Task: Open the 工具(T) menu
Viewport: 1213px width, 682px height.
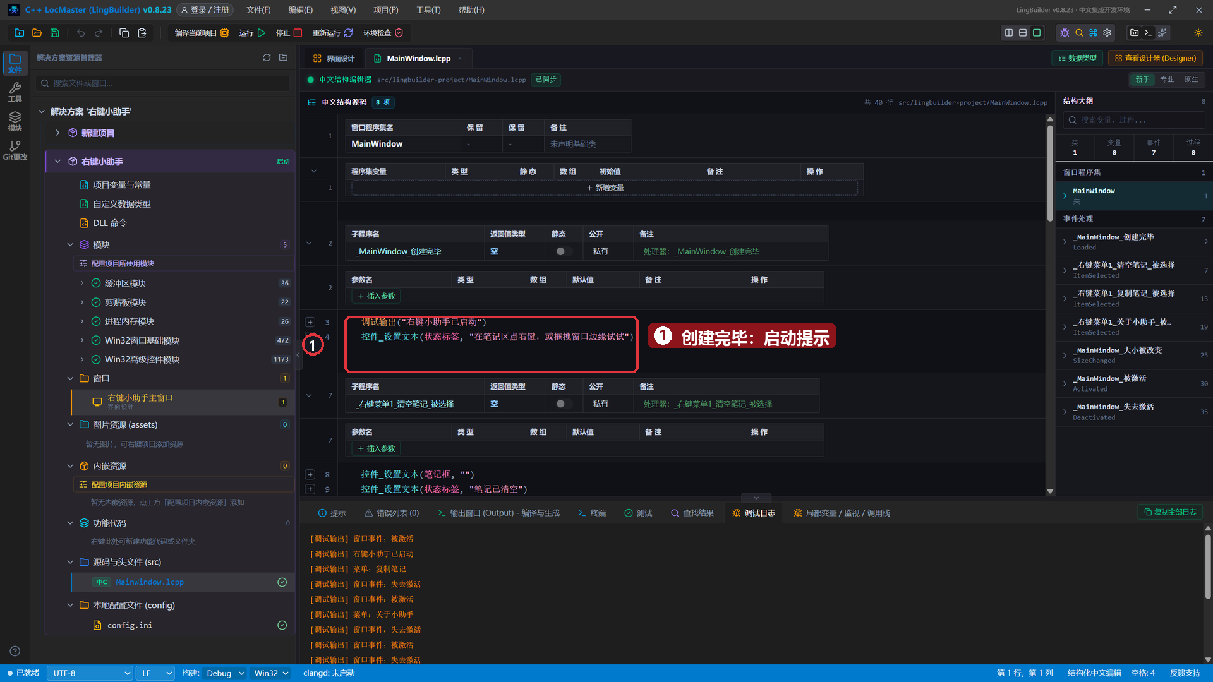Action: (428, 10)
